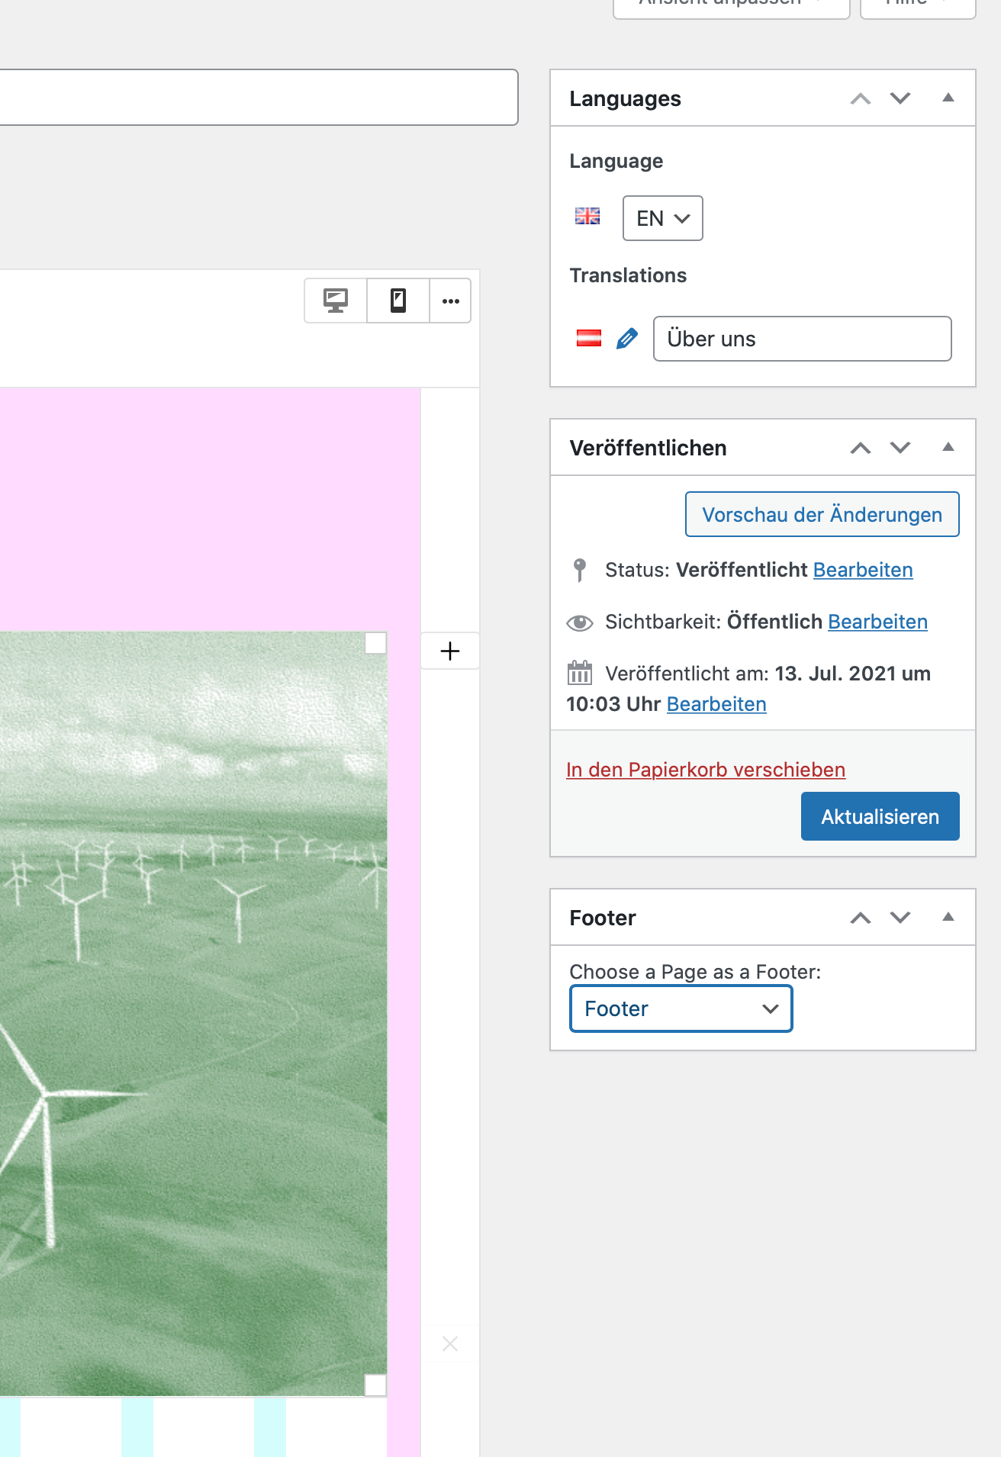Image resolution: width=1001 pixels, height=1457 pixels.
Task: Click Vorschau der Änderungen button
Action: 822,514
